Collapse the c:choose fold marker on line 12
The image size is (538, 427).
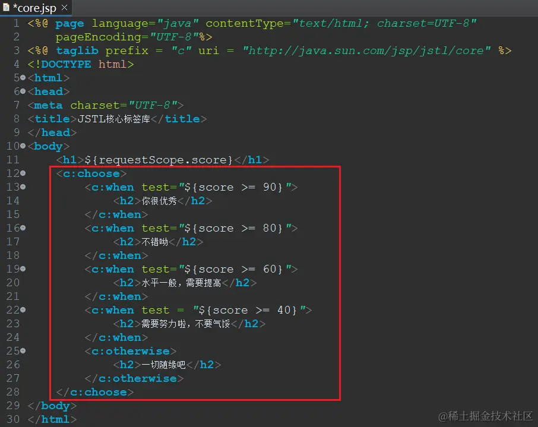(23, 173)
